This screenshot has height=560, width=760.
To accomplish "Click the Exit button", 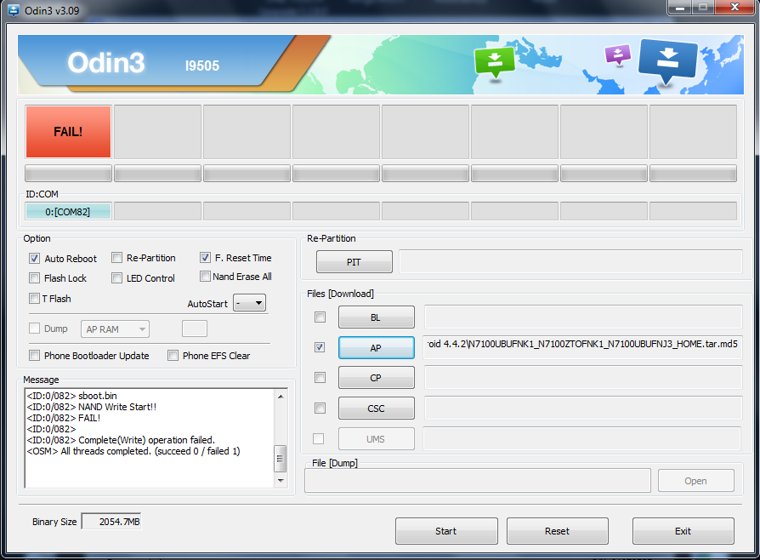I will coord(683,531).
